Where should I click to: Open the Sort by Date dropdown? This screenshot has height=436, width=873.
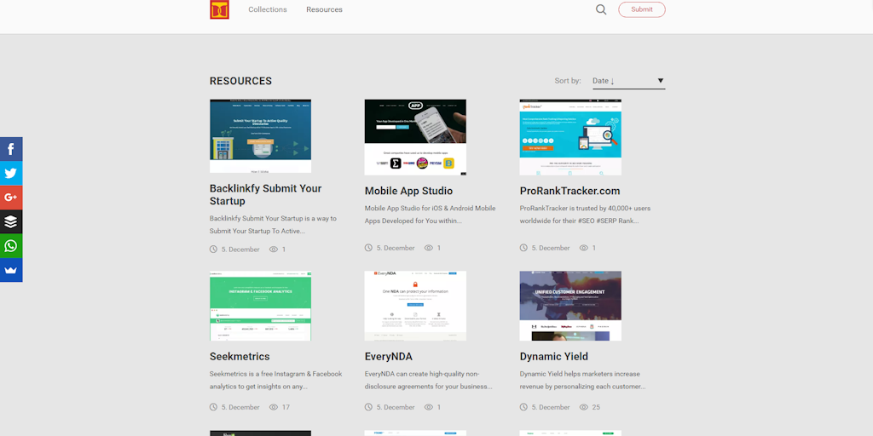(628, 81)
